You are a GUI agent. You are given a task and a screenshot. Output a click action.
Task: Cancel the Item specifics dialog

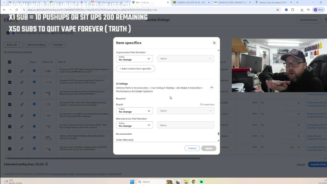(x=192, y=148)
